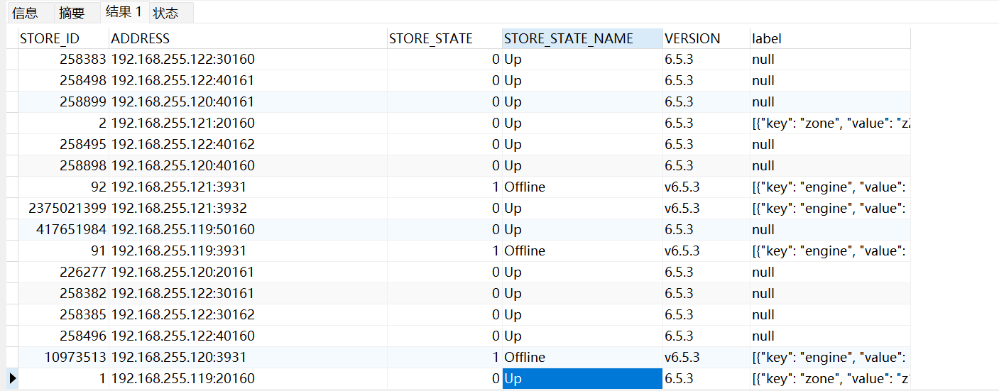Select address cell 192.168.255.119:50160
Image resolution: width=999 pixels, height=391 pixels.
tap(182, 229)
